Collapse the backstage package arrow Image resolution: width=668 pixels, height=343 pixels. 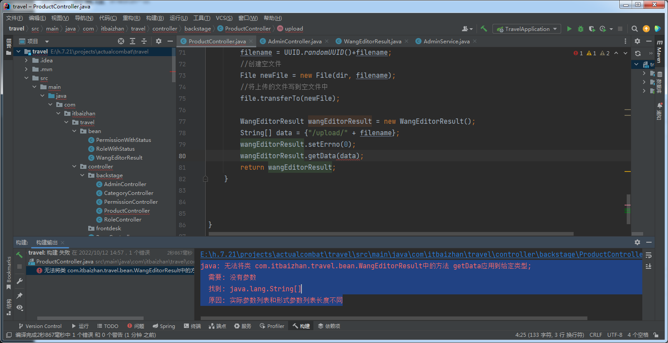(83, 175)
